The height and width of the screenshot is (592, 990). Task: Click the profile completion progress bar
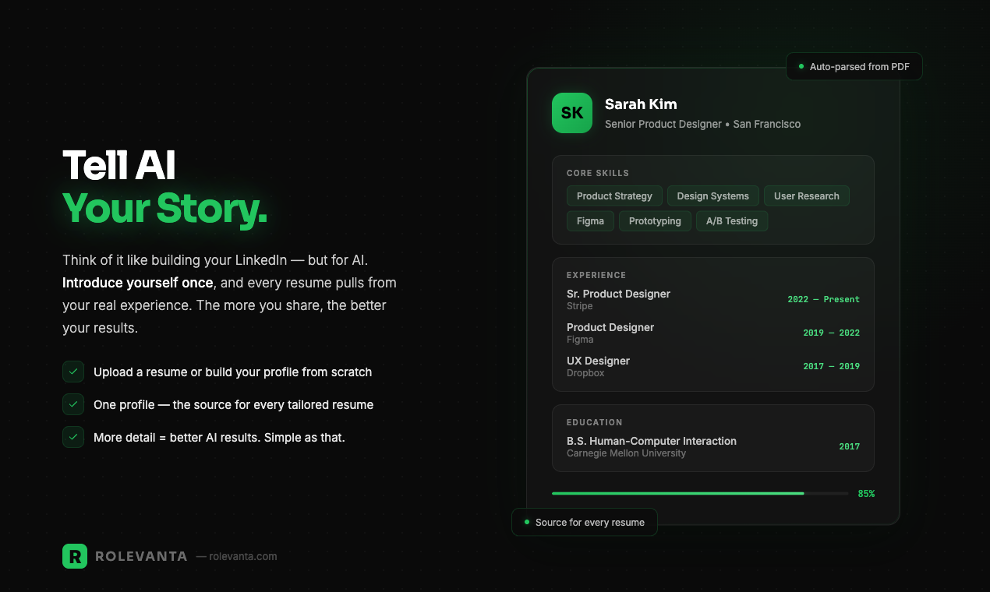pos(700,493)
